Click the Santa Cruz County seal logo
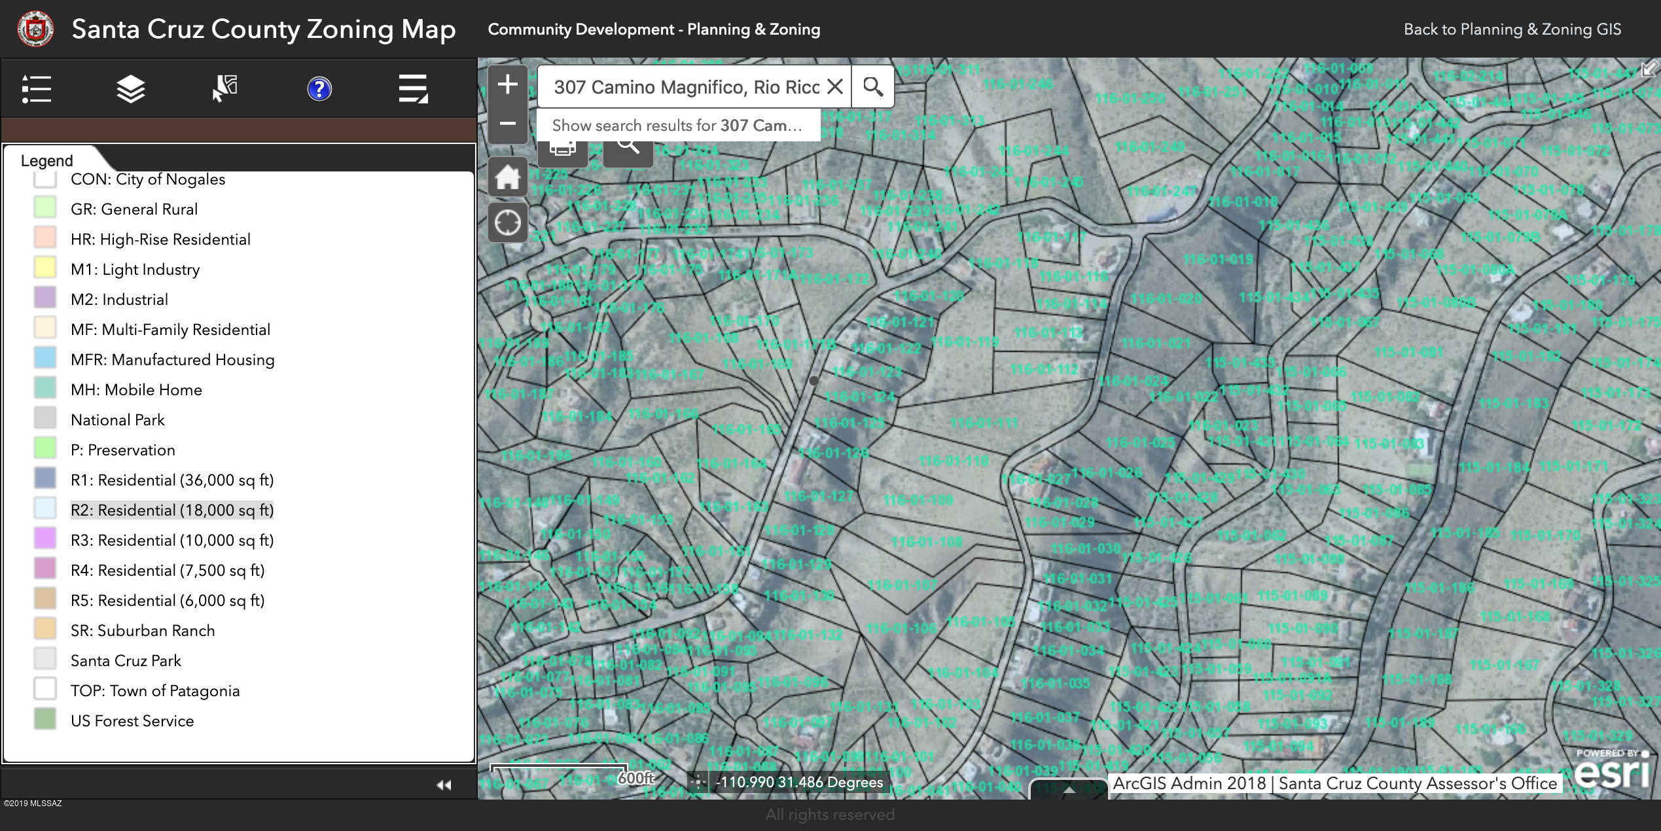The image size is (1661, 831). pos(35,29)
